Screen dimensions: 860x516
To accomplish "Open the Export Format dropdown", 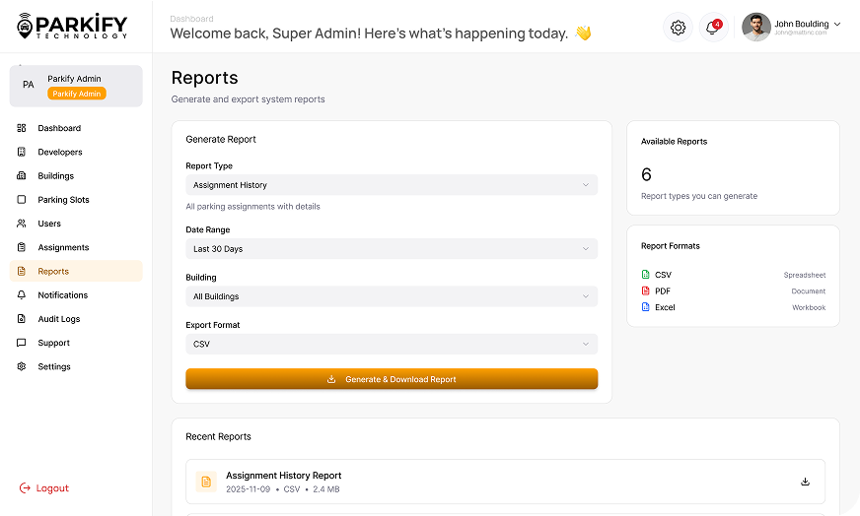I will point(391,344).
